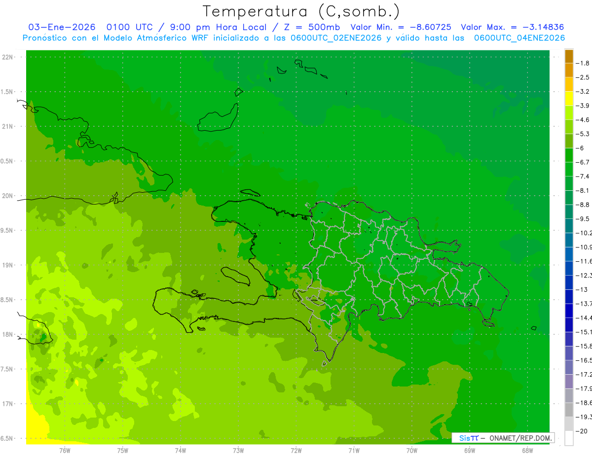Click the "71W" longitude label
Screen dimensions: 592x457
pyautogui.click(x=354, y=451)
